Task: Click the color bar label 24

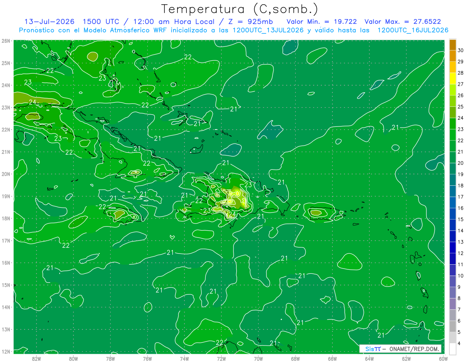Action: [460, 118]
